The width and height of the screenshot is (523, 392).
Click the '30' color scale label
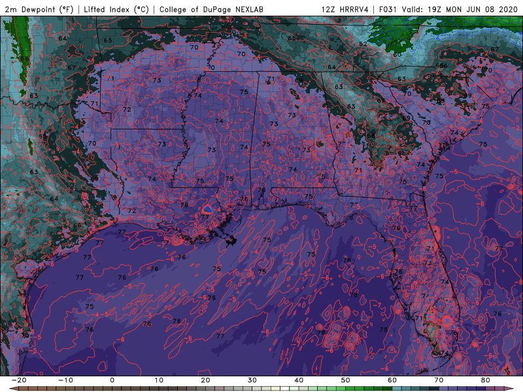[252, 380]
